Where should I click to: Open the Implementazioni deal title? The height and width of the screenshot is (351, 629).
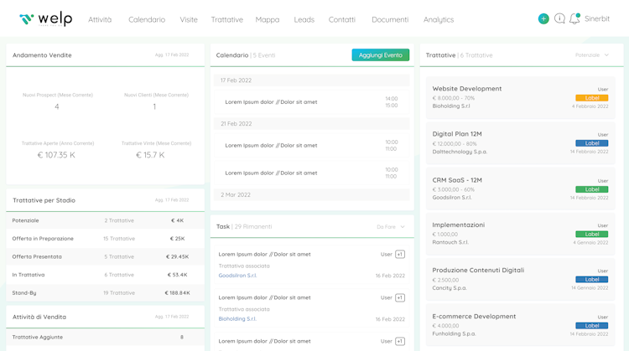coord(459,225)
